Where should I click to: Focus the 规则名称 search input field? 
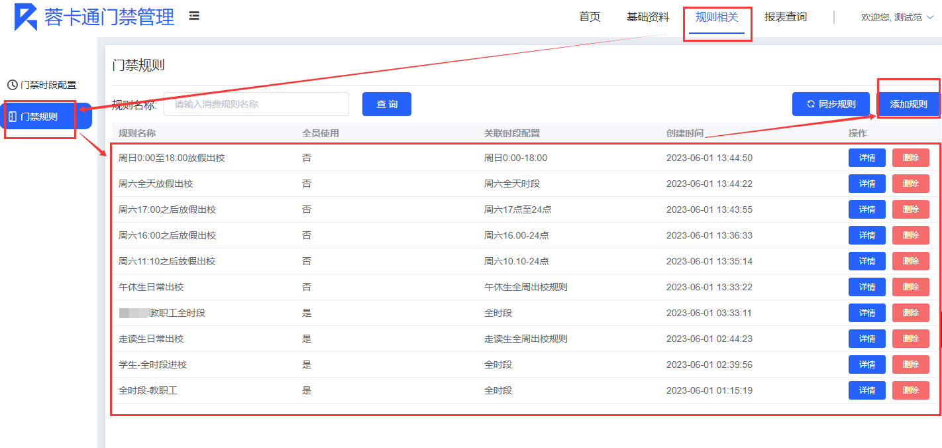click(x=256, y=104)
